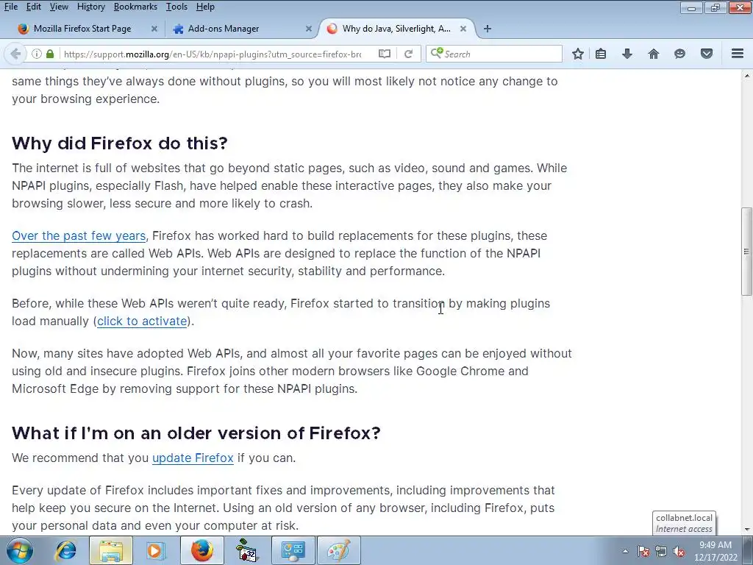753x565 pixels.
Task: Open Windows Media Player from taskbar
Action: pyautogui.click(x=156, y=550)
